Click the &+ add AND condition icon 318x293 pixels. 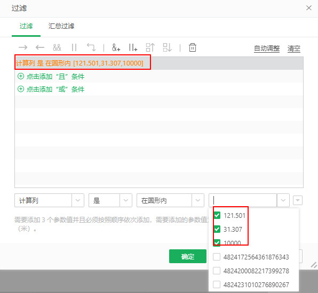tap(116, 47)
